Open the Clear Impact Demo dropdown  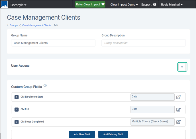point(124,5)
